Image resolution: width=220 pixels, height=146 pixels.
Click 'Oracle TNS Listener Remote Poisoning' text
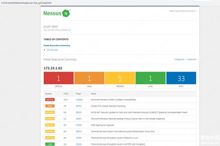point(108,106)
